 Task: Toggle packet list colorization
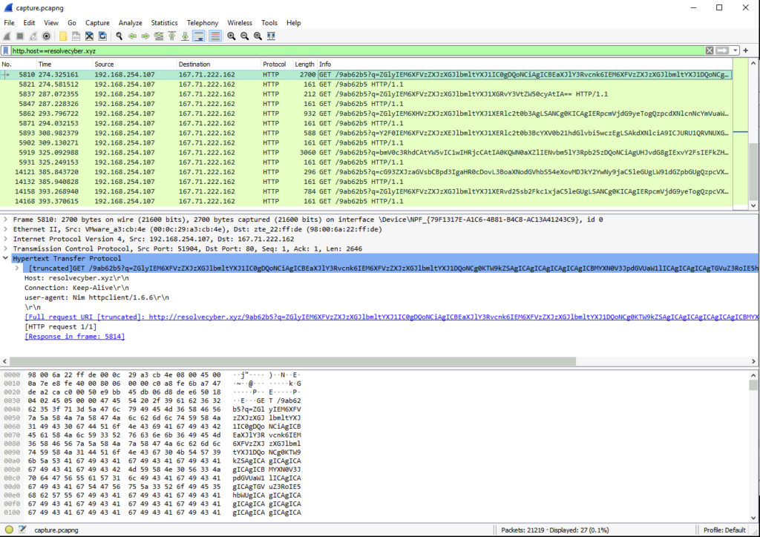tap(214, 36)
